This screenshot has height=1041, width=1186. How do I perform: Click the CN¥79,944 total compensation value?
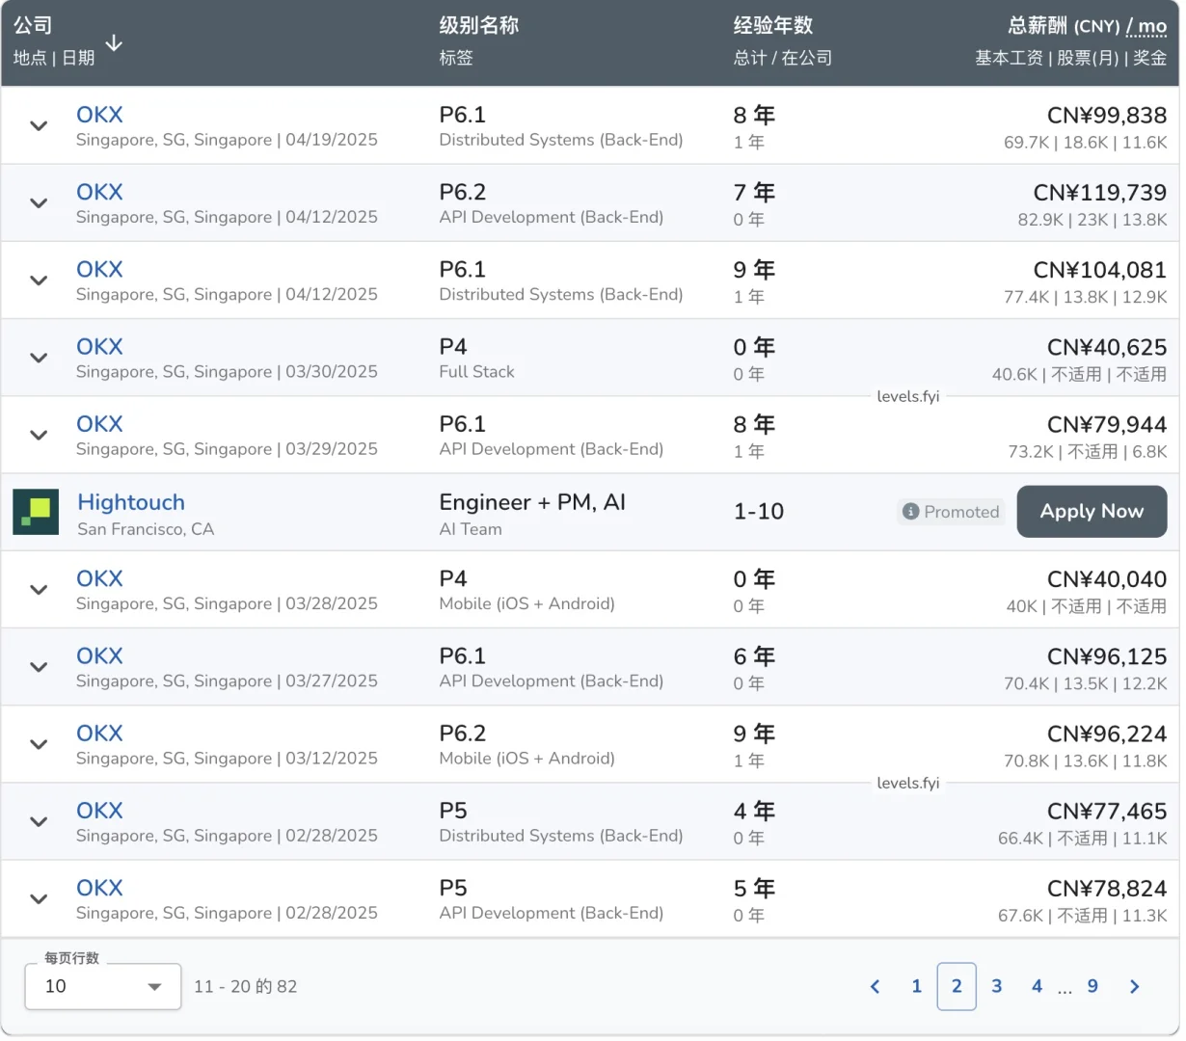pos(1107,424)
